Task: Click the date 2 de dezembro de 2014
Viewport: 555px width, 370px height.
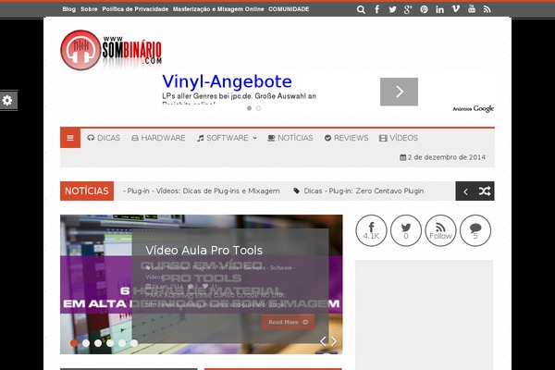Action: pos(442,157)
